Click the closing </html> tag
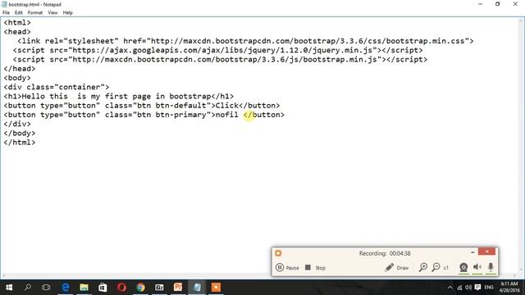 pyautogui.click(x=20, y=143)
